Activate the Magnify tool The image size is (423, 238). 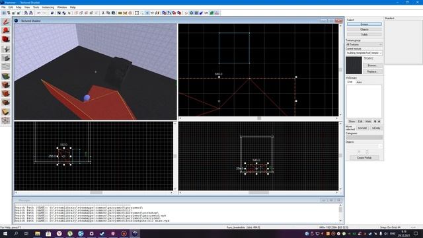pyautogui.click(x=6, y=30)
